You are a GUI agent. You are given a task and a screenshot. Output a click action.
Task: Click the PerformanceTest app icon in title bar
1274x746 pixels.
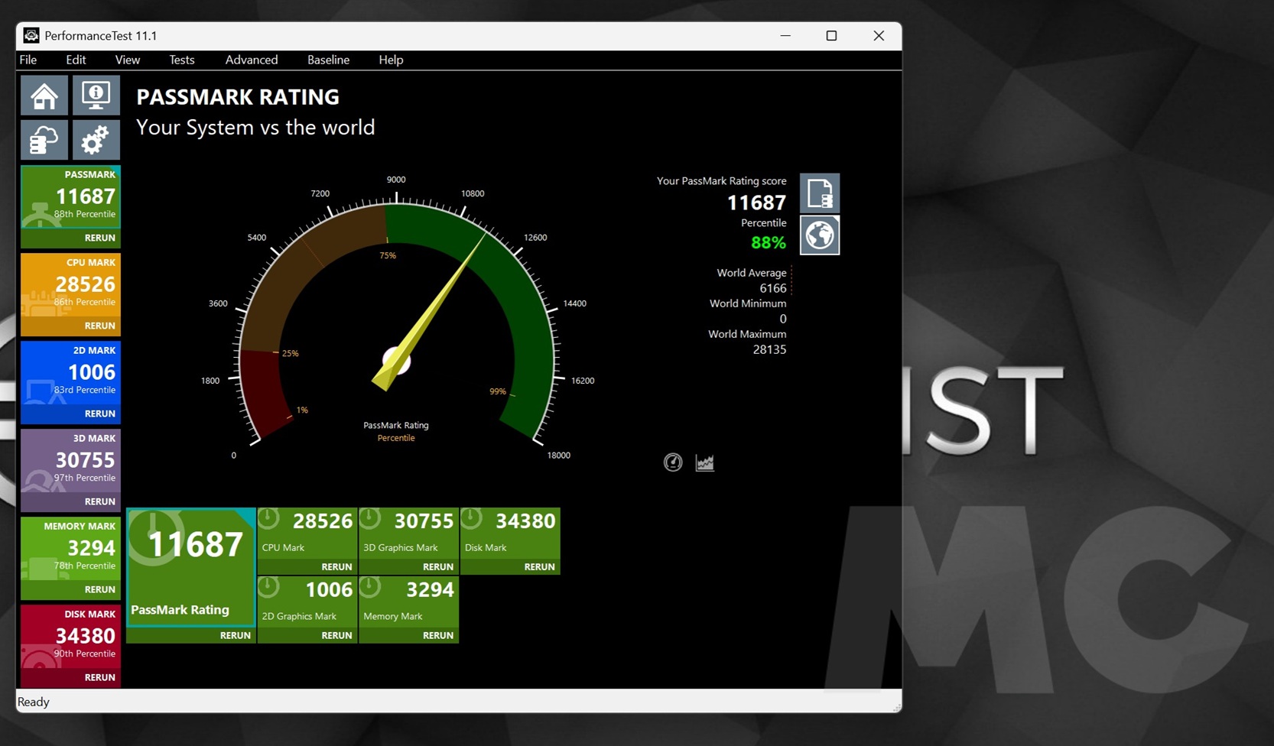(x=31, y=35)
